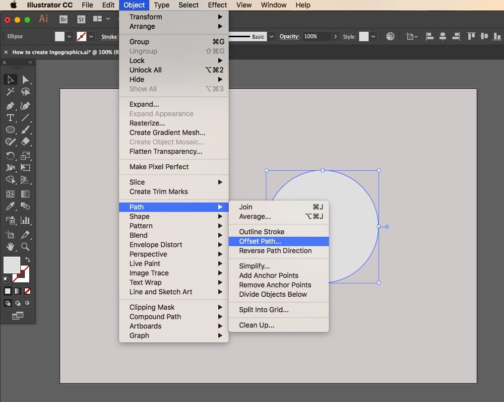
Task: Select the Magic Wand tool
Action: tap(10, 92)
